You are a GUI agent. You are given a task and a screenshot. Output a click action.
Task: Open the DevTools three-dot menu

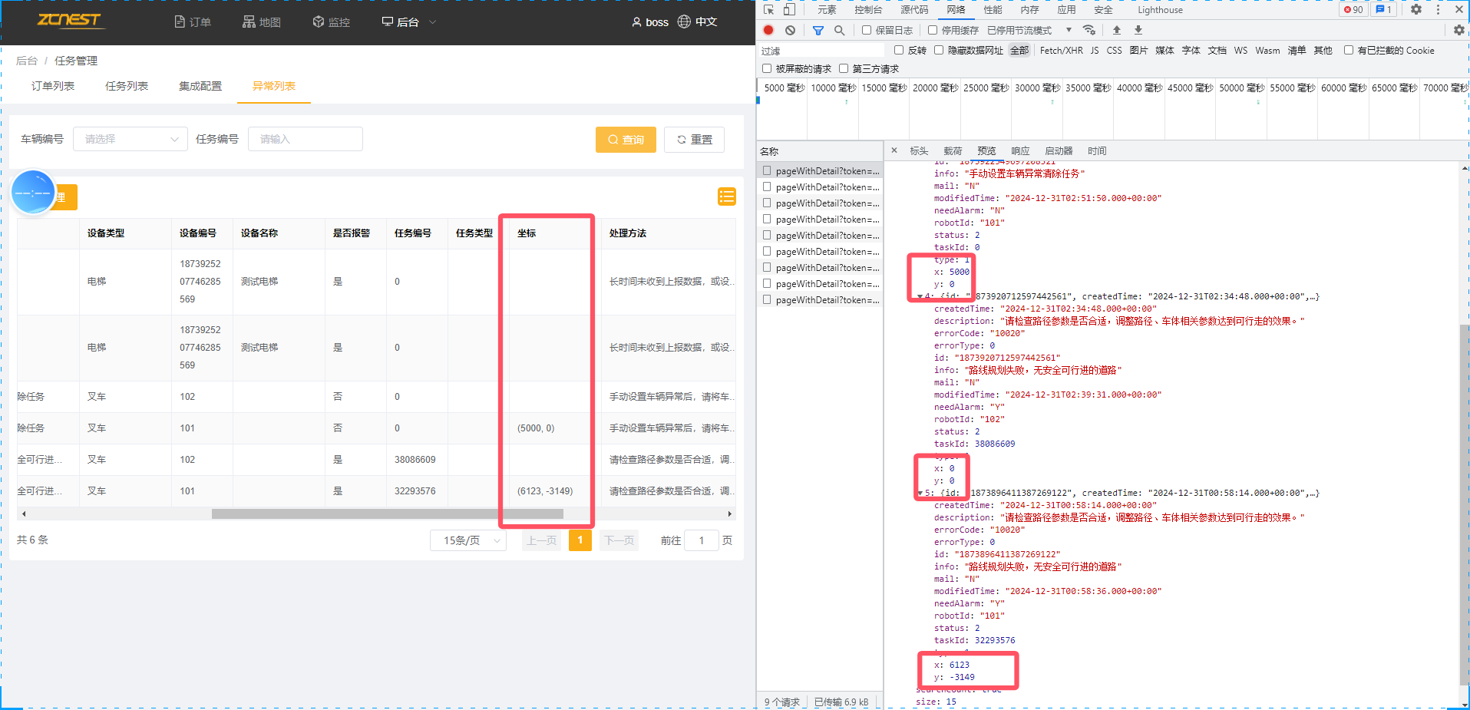click(x=1438, y=9)
